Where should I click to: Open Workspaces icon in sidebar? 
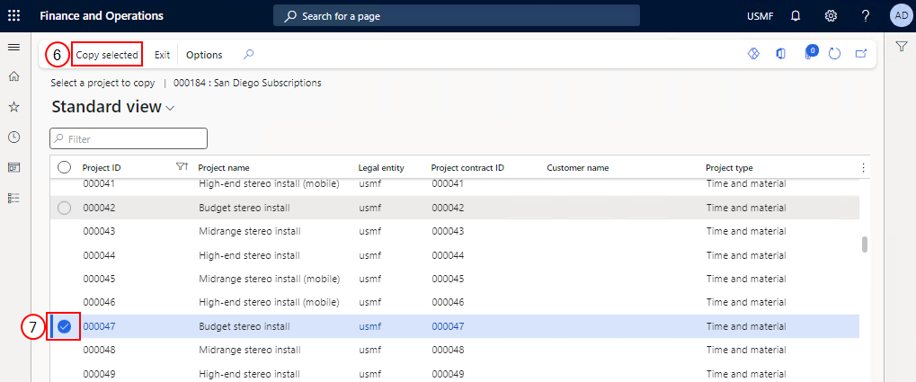[x=13, y=168]
